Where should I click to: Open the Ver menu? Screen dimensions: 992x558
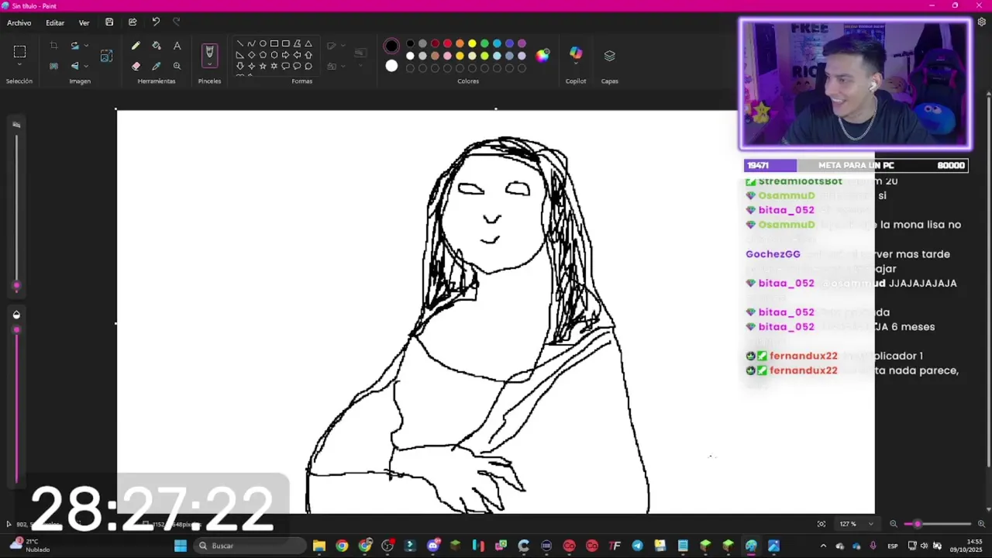click(x=84, y=22)
